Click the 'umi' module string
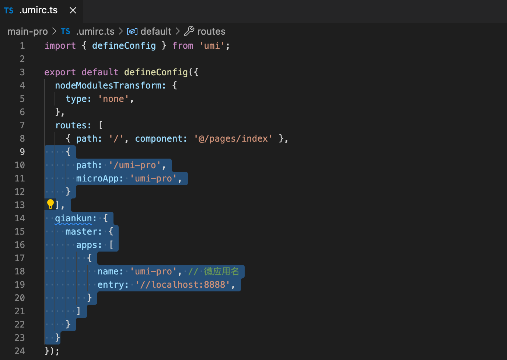 pos(212,46)
